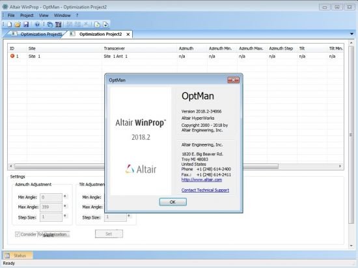
Task: Click the Status pane icon at bottom
Action: [x=7, y=256]
